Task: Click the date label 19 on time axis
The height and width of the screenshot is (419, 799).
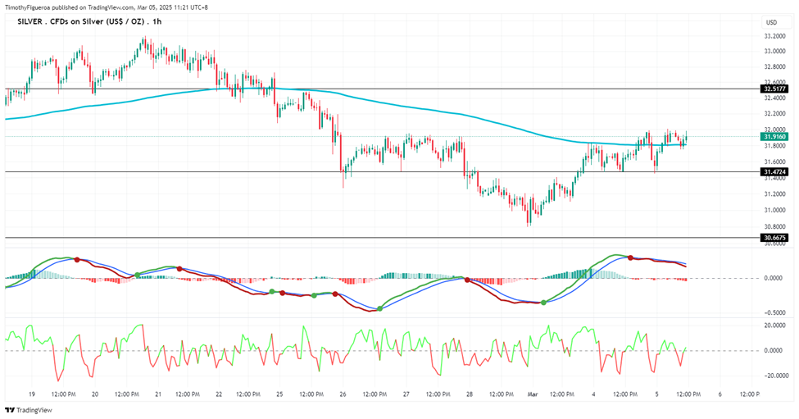Action: click(x=32, y=394)
